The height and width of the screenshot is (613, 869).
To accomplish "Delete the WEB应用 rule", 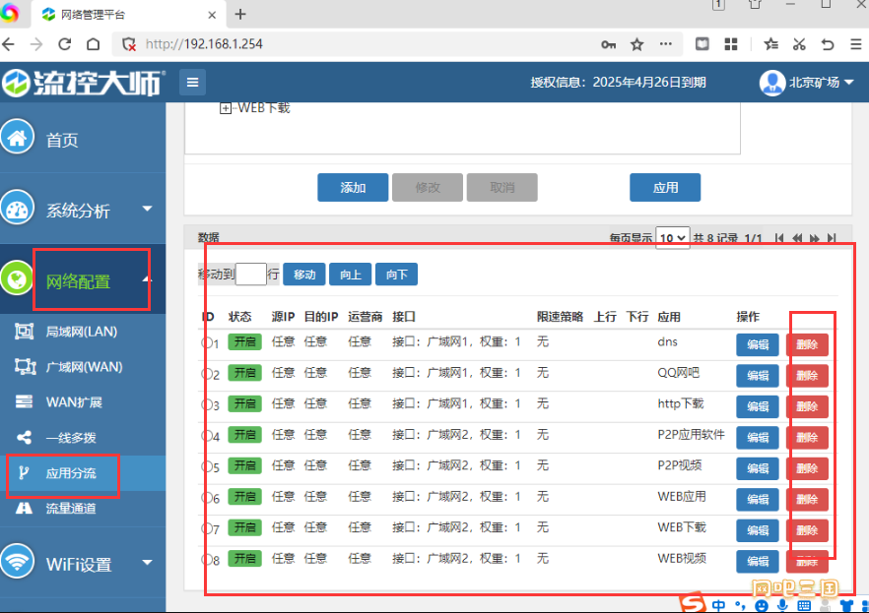I will pyautogui.click(x=807, y=500).
